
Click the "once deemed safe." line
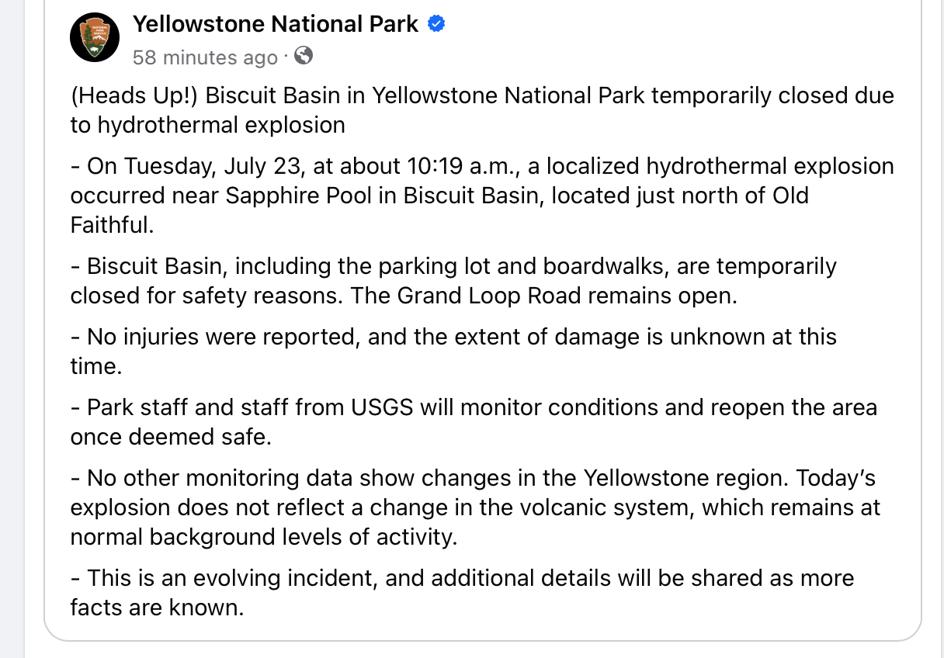(171, 437)
